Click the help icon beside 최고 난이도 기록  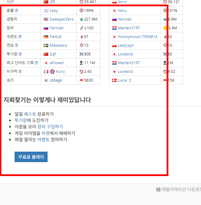36,63
